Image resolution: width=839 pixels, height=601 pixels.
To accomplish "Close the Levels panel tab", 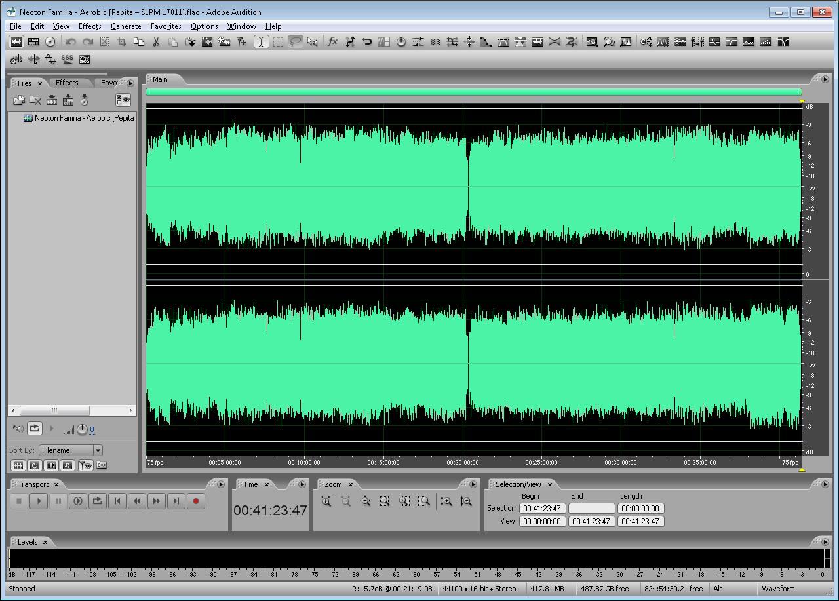I will pyautogui.click(x=45, y=543).
